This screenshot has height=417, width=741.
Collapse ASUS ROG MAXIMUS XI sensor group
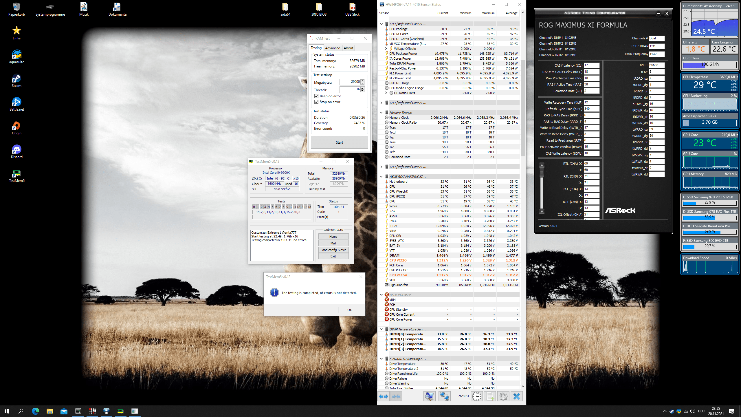381,177
